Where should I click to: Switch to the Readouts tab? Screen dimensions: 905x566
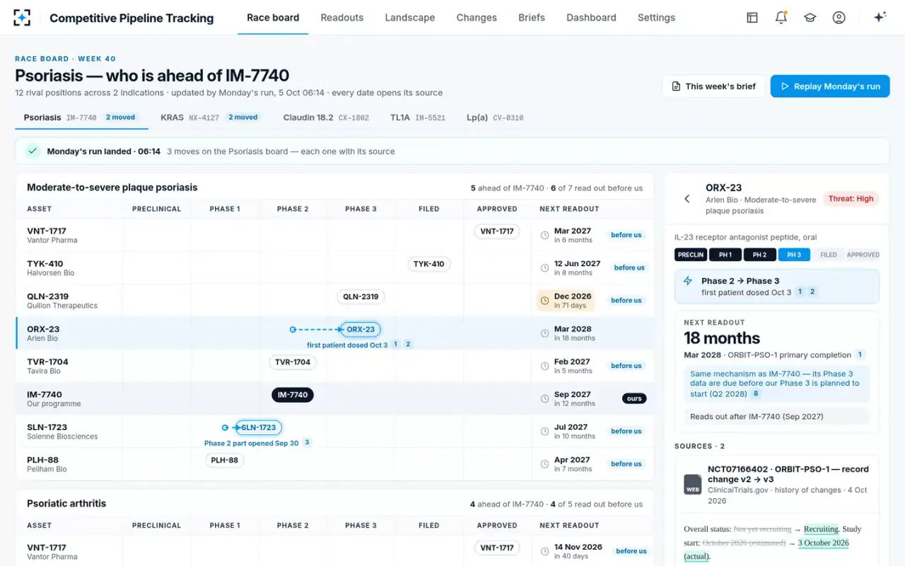coord(342,18)
